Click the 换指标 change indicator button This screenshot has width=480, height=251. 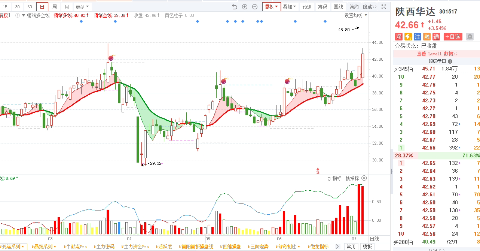coord(352,178)
